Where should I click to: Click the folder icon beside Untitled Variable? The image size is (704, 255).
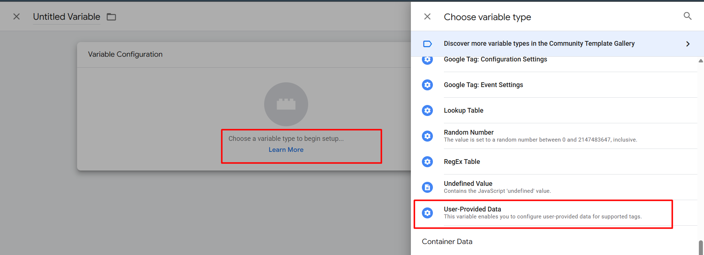pyautogui.click(x=111, y=17)
